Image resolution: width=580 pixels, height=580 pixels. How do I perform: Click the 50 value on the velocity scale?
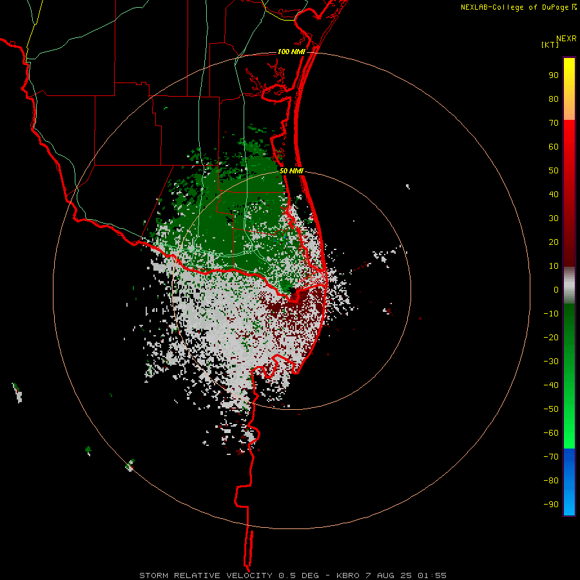(x=554, y=171)
